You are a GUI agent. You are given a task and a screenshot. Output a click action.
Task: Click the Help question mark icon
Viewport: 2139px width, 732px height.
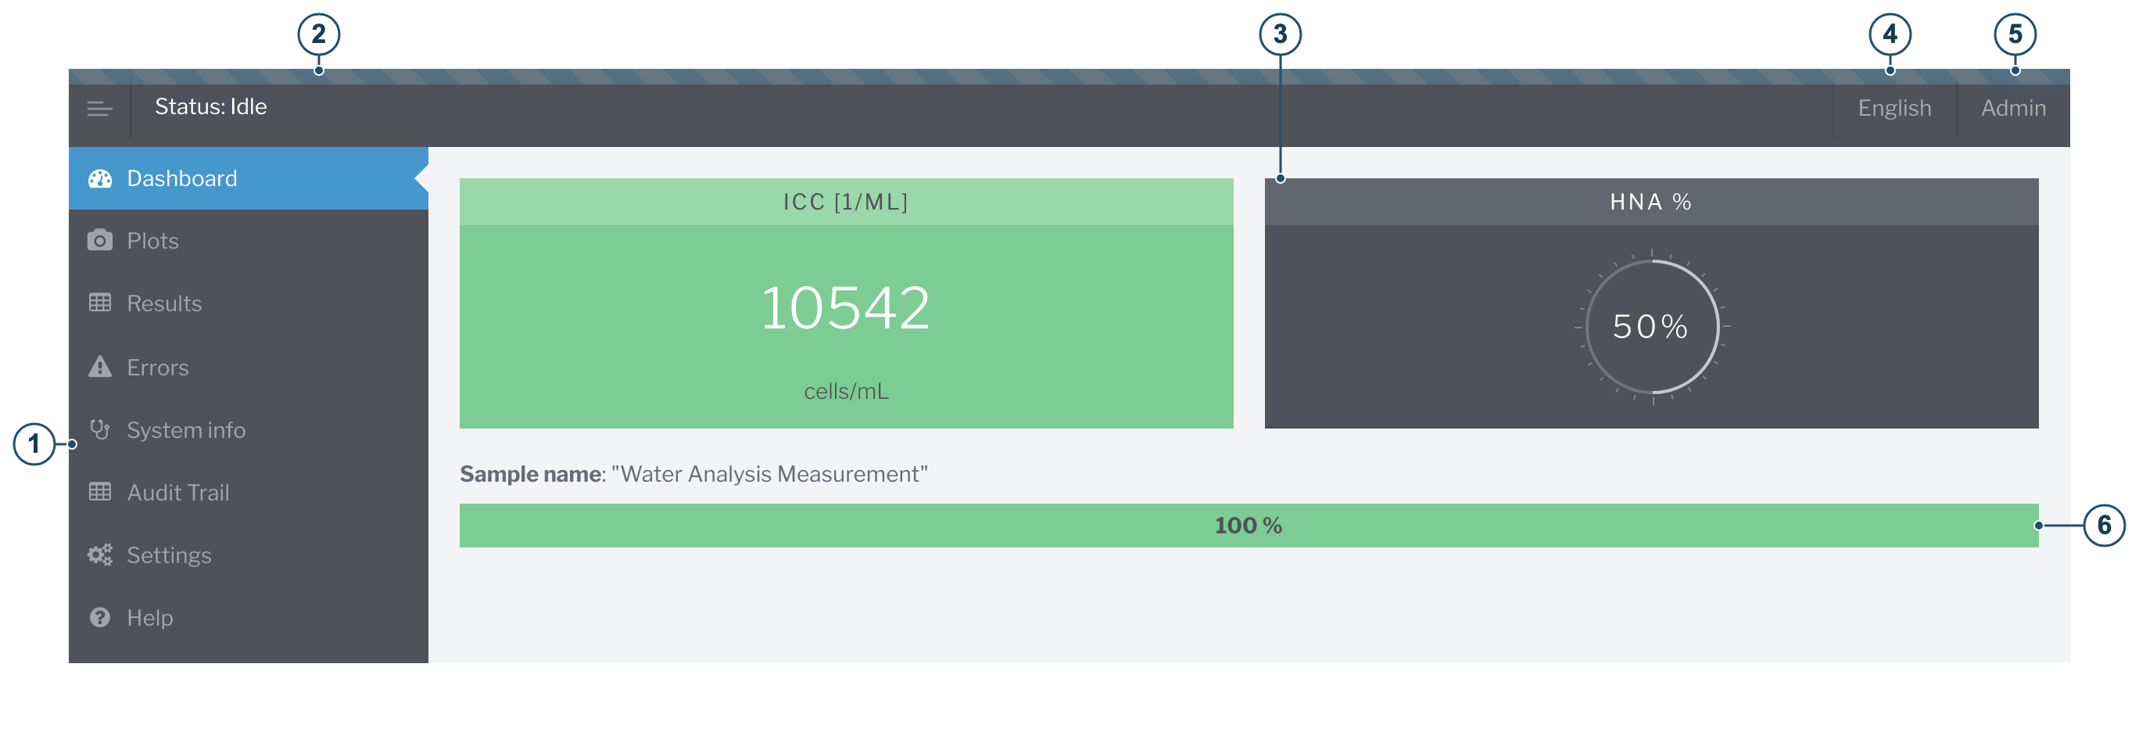[x=99, y=617]
